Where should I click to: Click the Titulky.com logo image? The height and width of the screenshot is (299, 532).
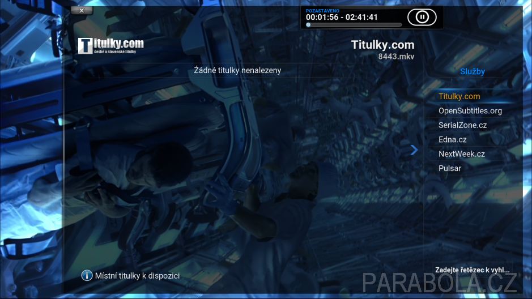(x=111, y=46)
